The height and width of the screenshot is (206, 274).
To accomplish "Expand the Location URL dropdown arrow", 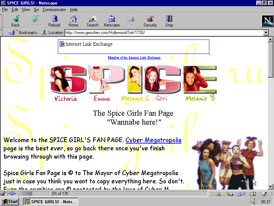I will pos(266,33).
